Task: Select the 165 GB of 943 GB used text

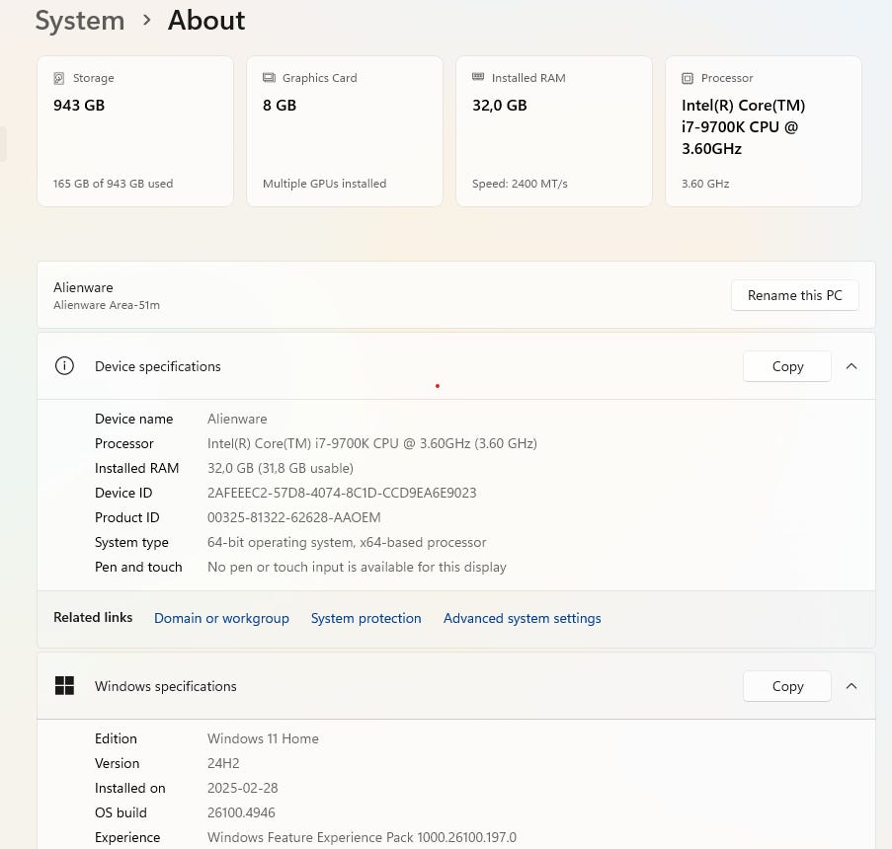Action: click(x=113, y=184)
